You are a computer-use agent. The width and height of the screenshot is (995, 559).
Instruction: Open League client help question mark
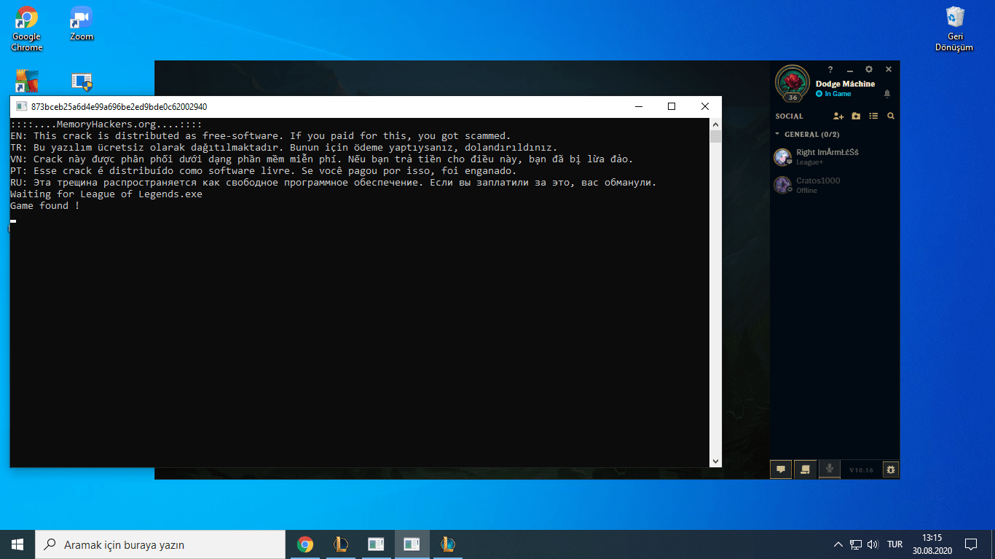830,69
